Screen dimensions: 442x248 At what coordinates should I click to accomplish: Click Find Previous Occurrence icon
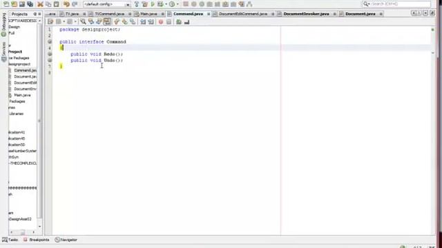[90, 22]
